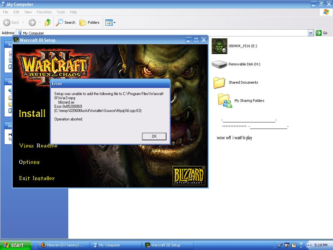The image size is (333, 250).
Task: Switch to the My Computer taskbar item
Action: [x=116, y=245]
